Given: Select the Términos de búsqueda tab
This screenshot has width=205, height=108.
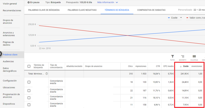Looking at the screenshot, I should 117,10.
